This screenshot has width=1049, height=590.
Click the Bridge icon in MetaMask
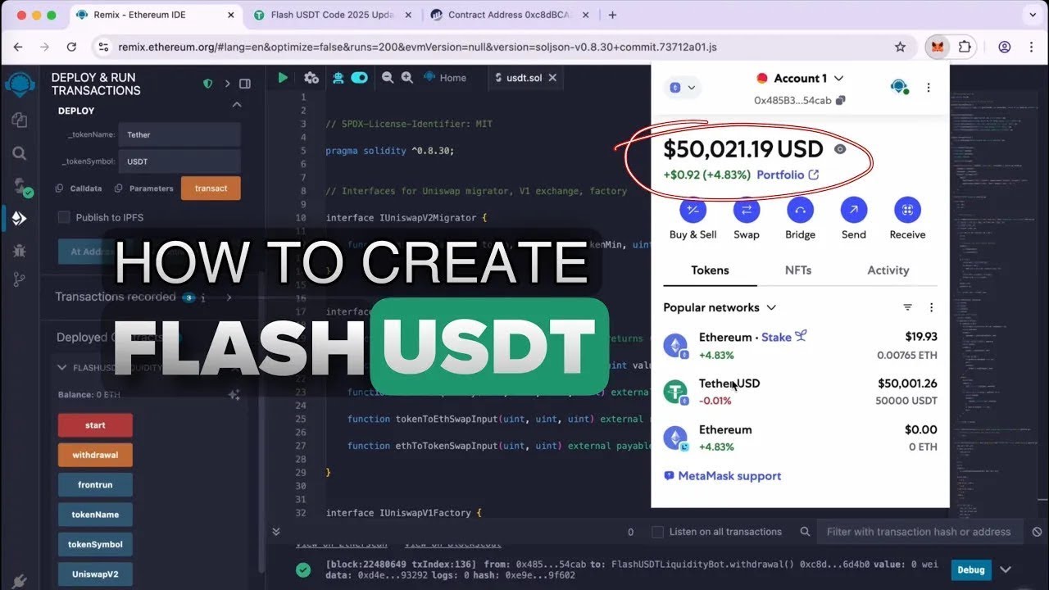tap(800, 210)
